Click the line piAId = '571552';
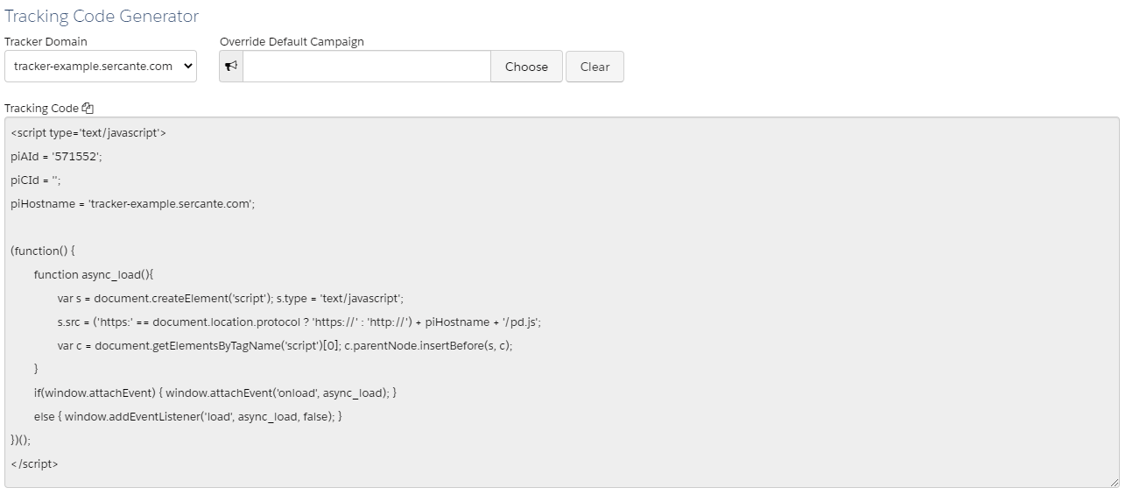1126x495 pixels. 57,157
